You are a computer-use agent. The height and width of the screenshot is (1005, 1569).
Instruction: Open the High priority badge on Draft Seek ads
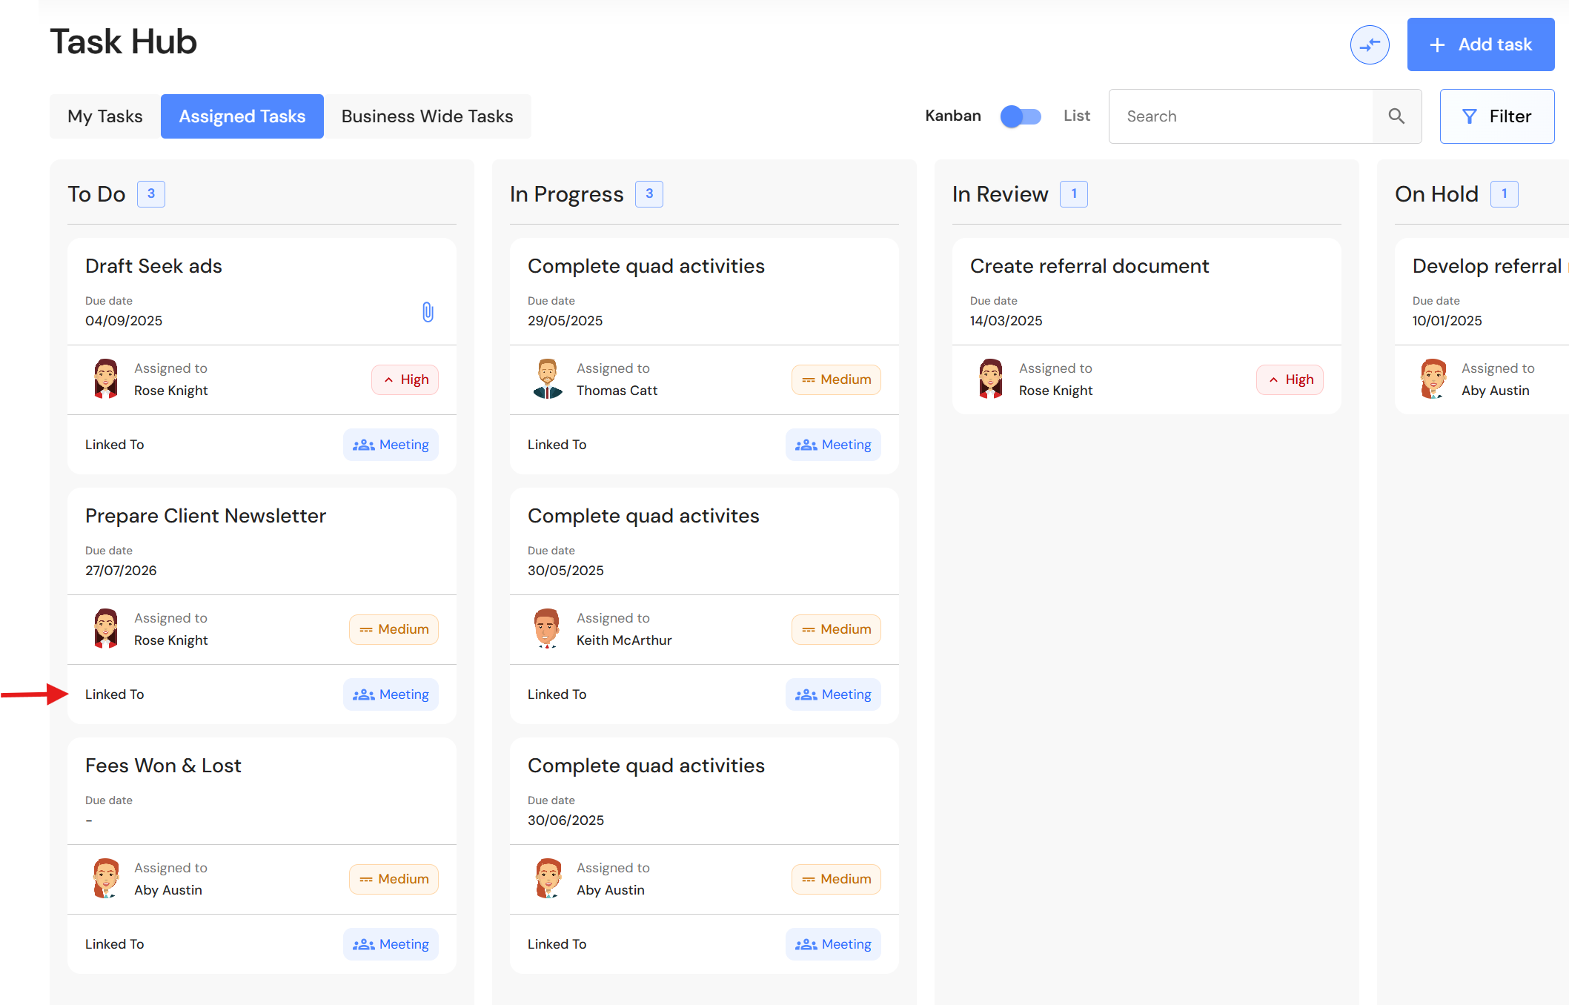[x=405, y=379]
